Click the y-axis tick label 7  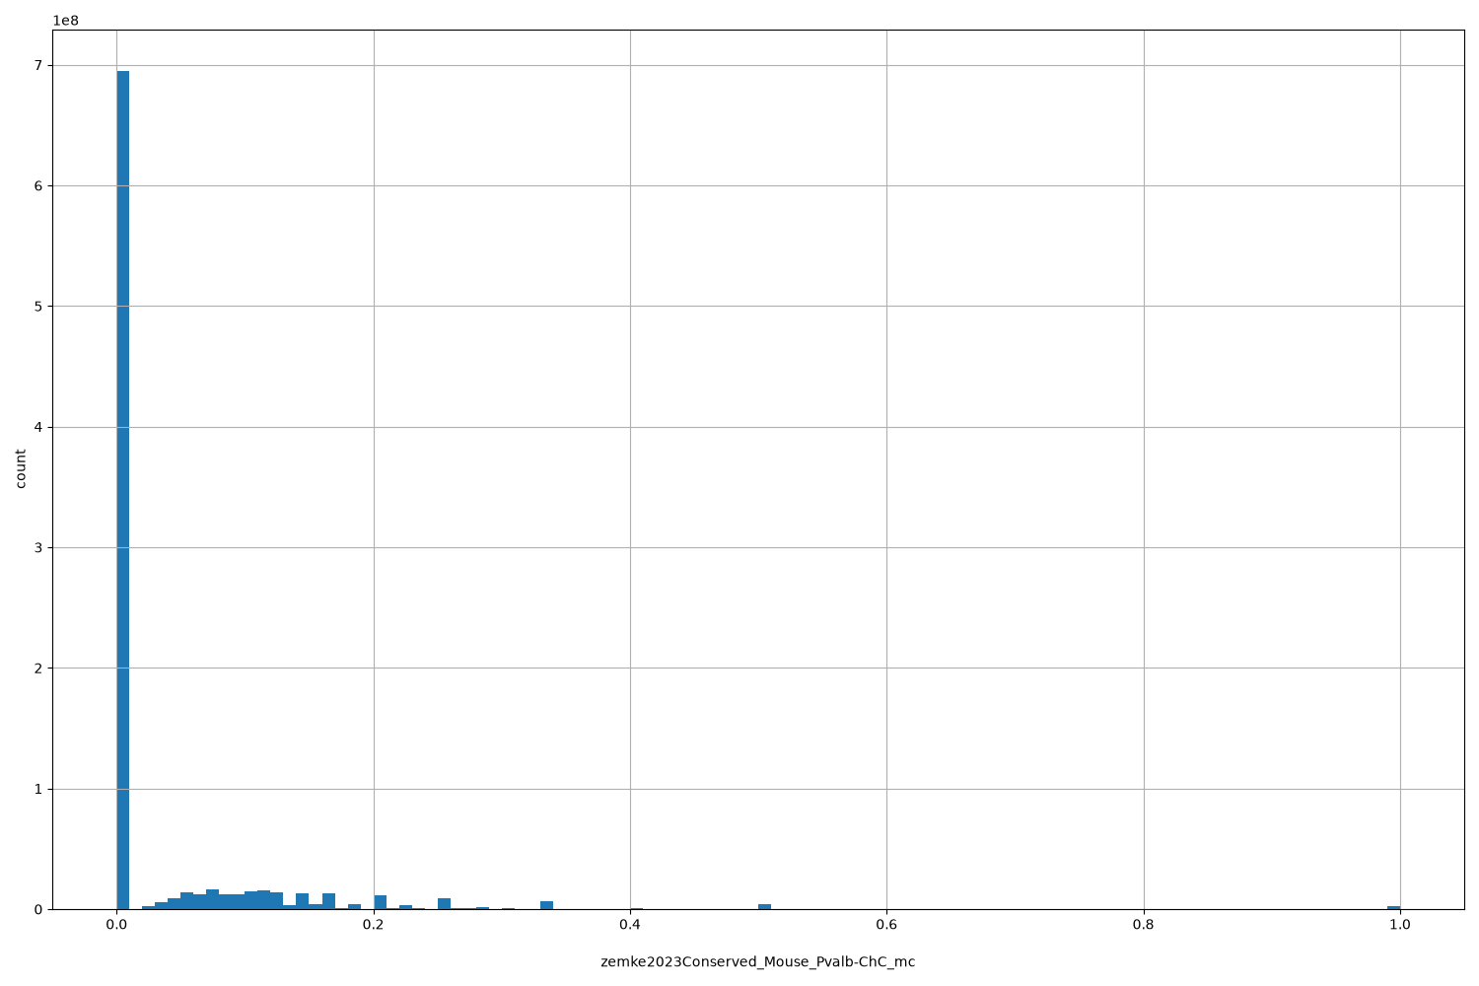39,65
